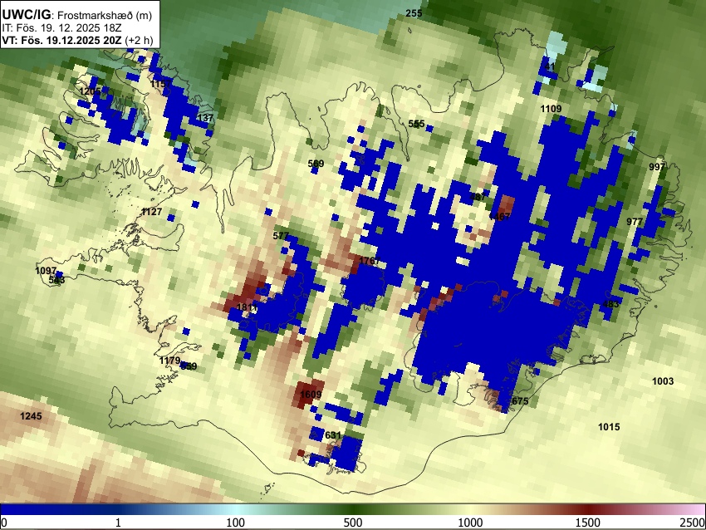Select the 1015 value label over the sea
The width and height of the screenshot is (706, 530).
click(609, 427)
